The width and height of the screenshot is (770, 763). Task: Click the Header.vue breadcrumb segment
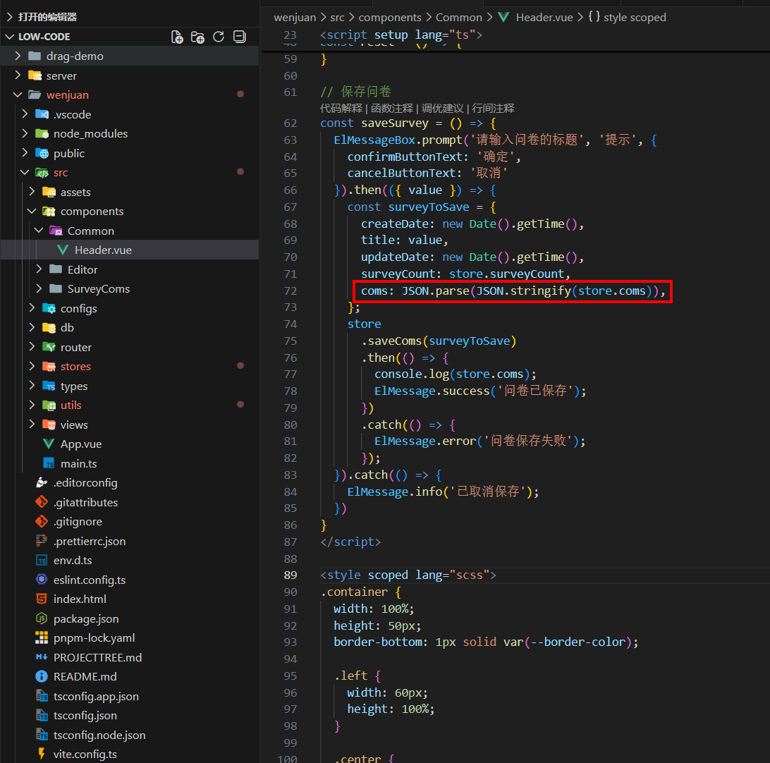(x=544, y=17)
